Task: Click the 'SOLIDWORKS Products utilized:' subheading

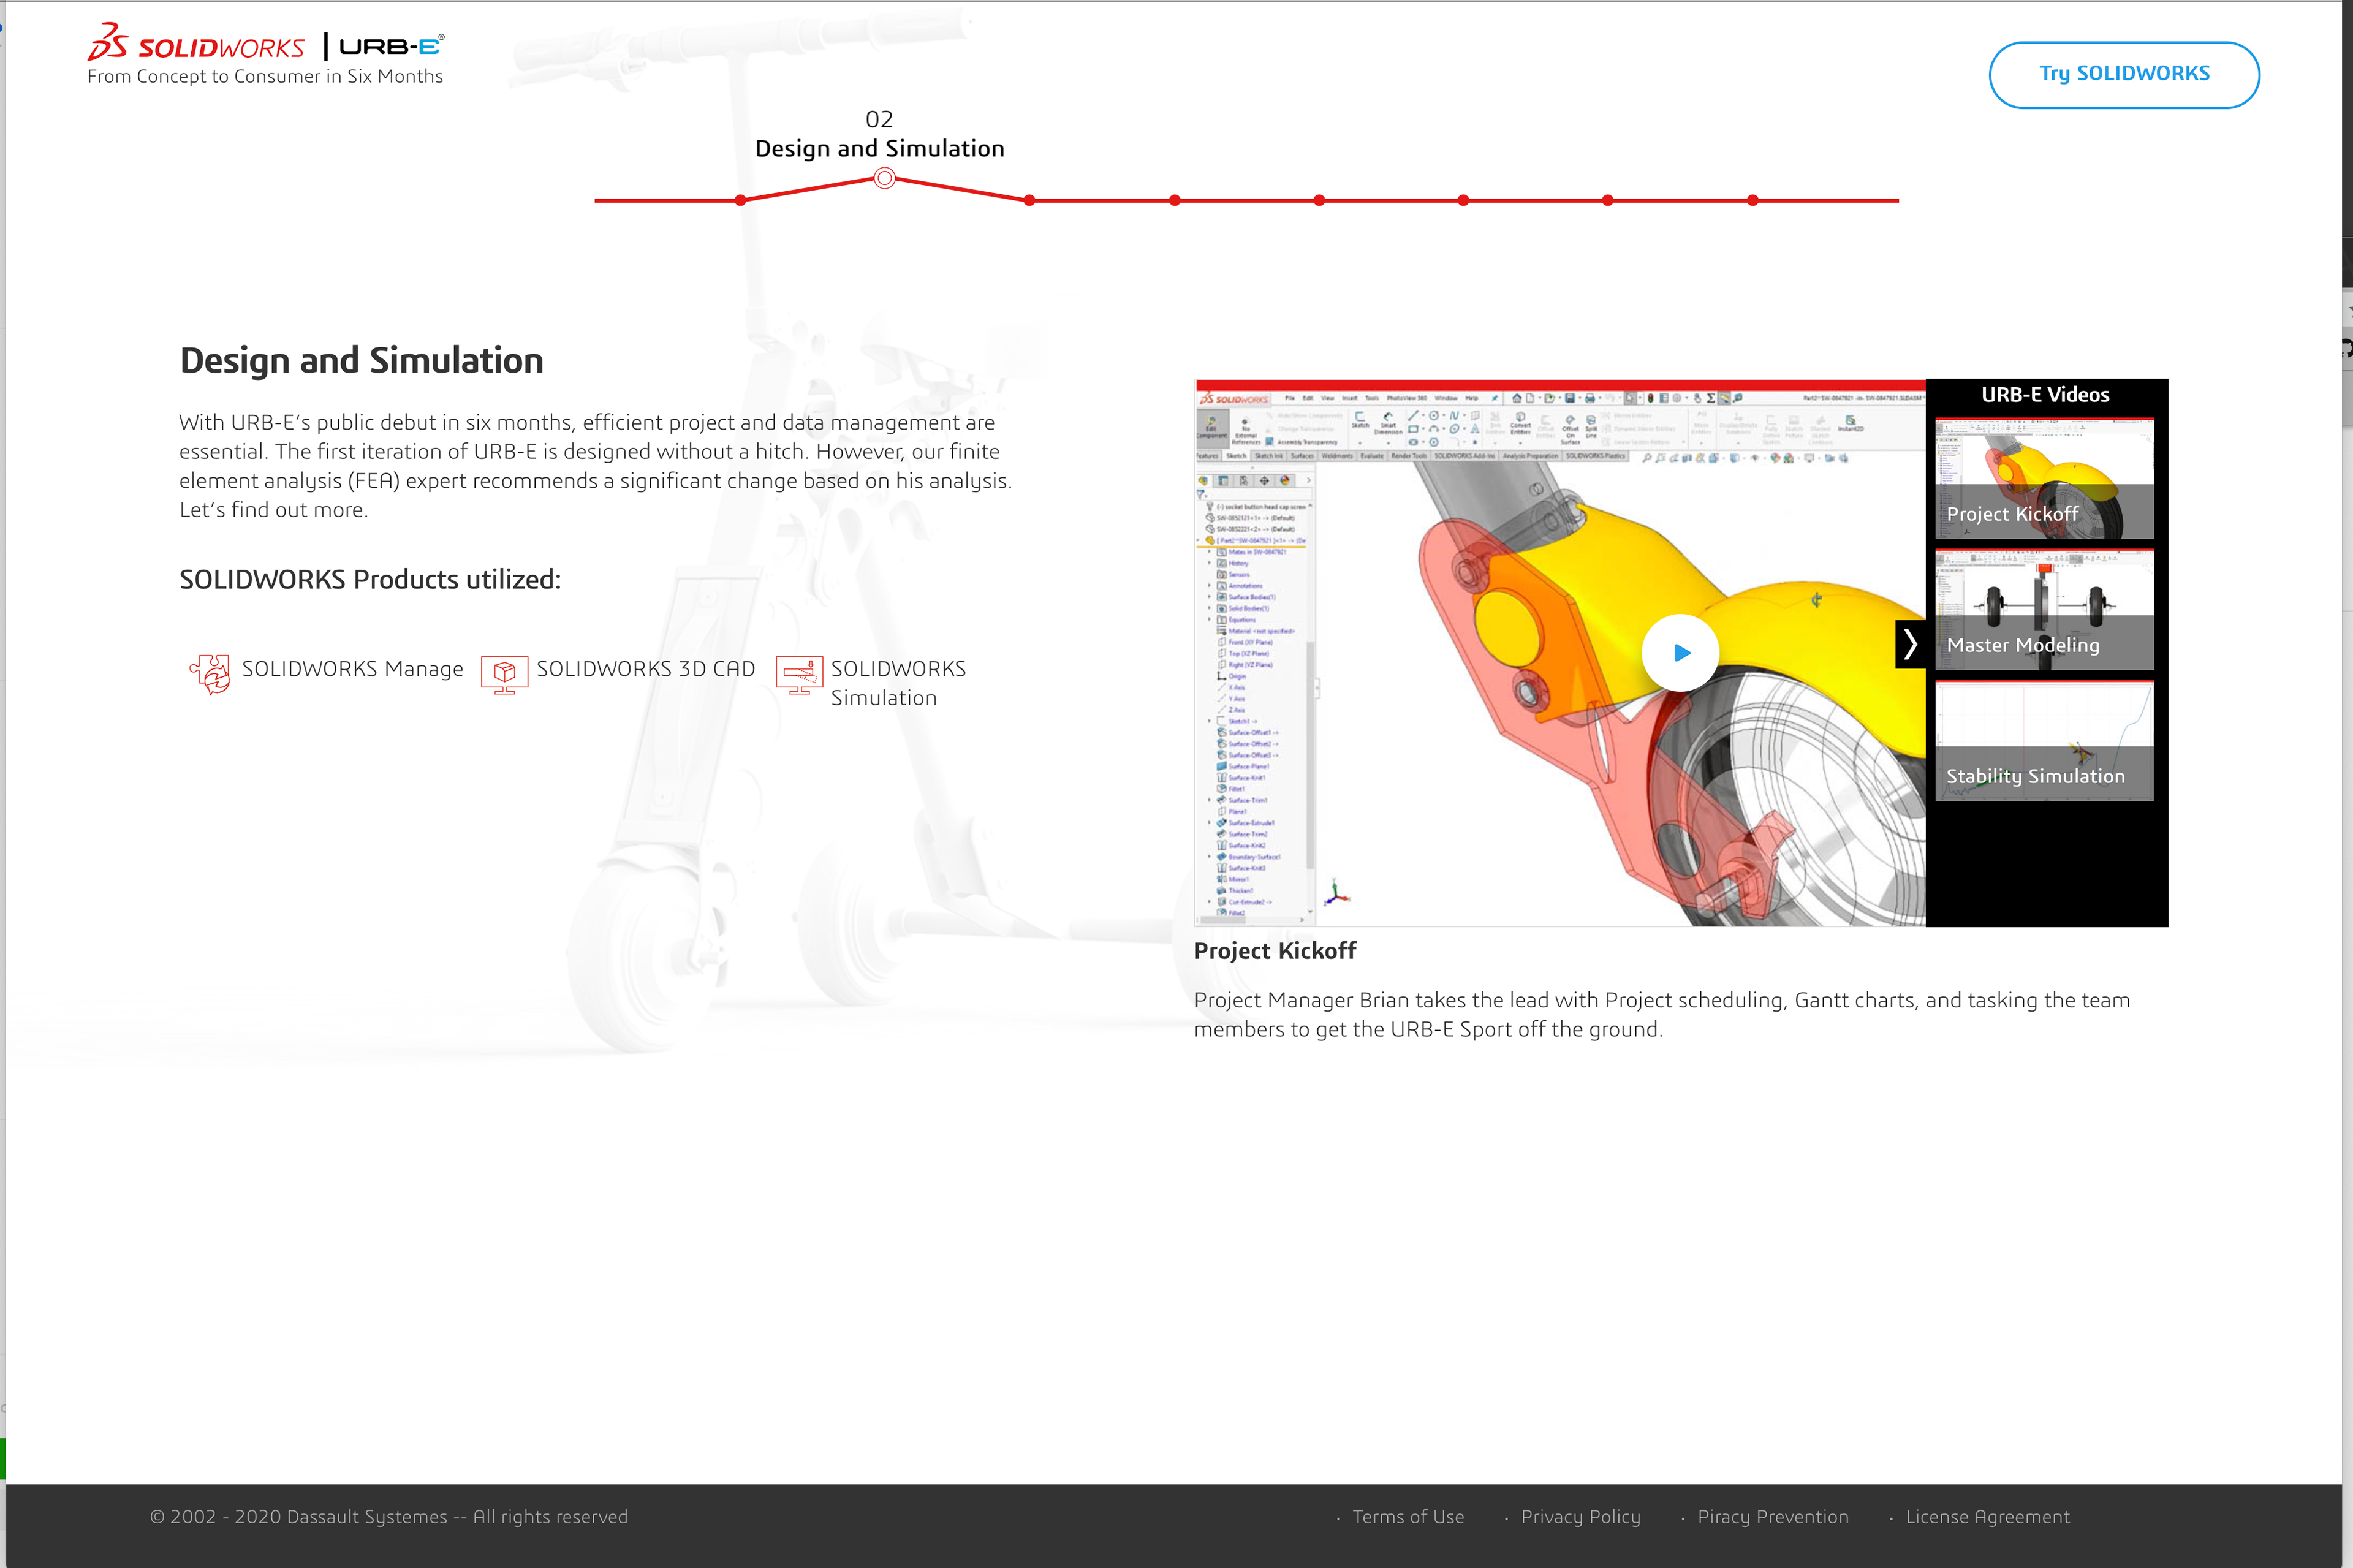Action: coord(370,579)
